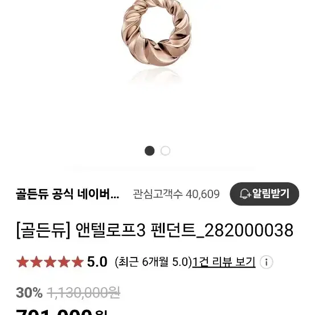Tap the rose gold twisted pendant image
Viewport: 315px width, 315px height.
(x=156, y=33)
